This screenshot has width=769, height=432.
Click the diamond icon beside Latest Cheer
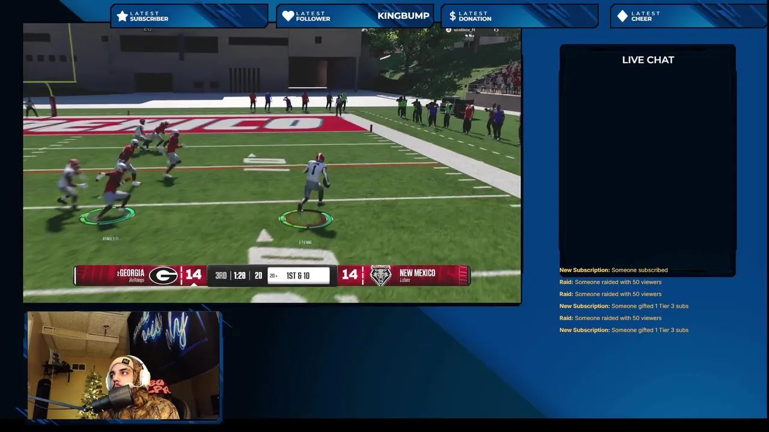pos(622,16)
